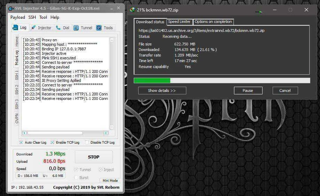
Task: Cancel the download
Action: pos(285,91)
